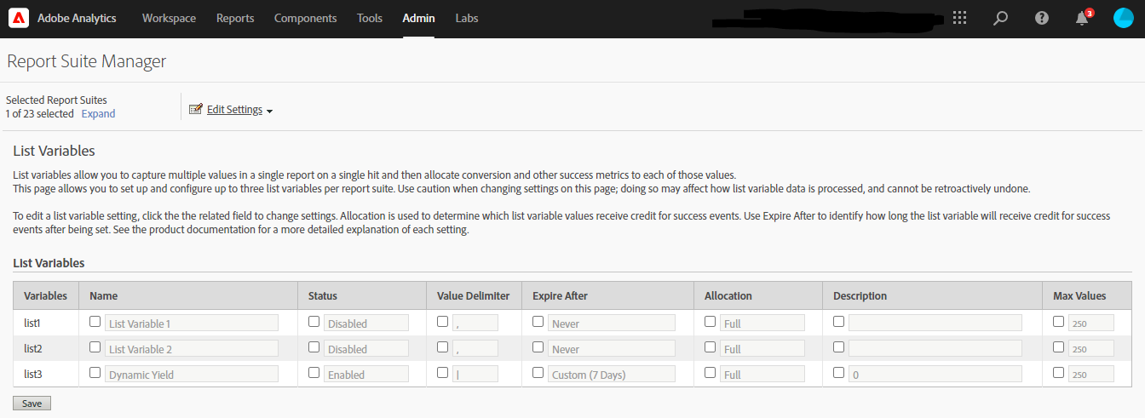Open the list3 Expire After dropdown
This screenshot has width=1145, height=418.
611,375
